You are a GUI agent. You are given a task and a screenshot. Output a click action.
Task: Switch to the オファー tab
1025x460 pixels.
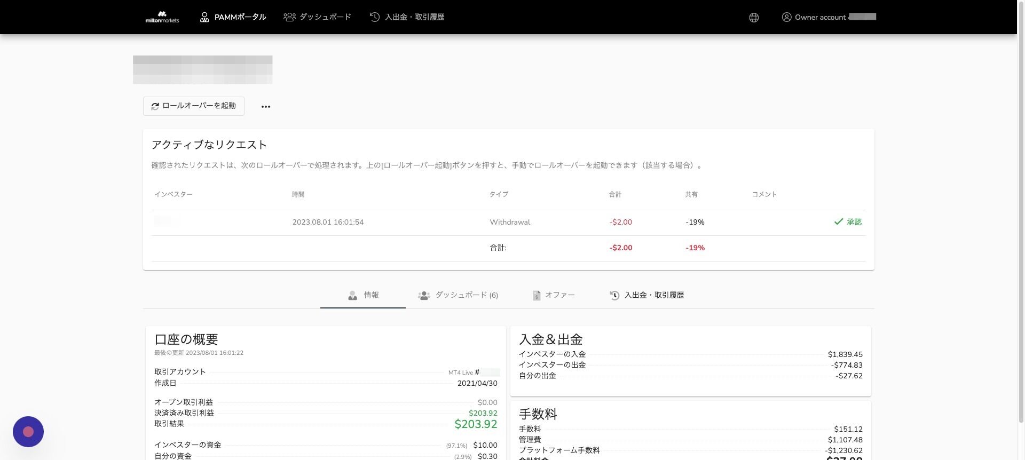pos(554,295)
